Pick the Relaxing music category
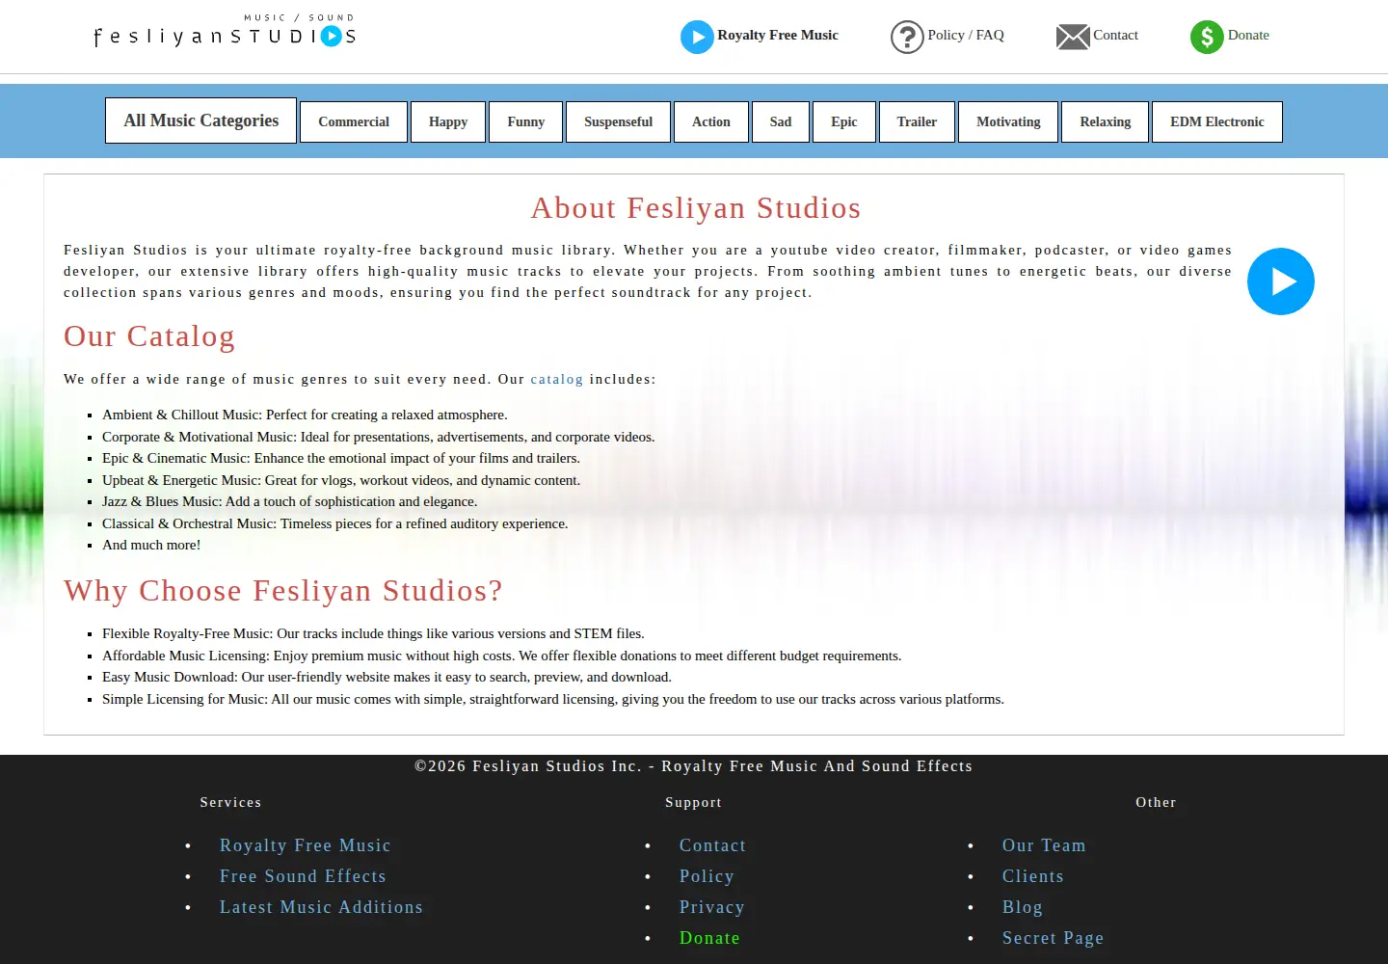 [x=1105, y=121]
